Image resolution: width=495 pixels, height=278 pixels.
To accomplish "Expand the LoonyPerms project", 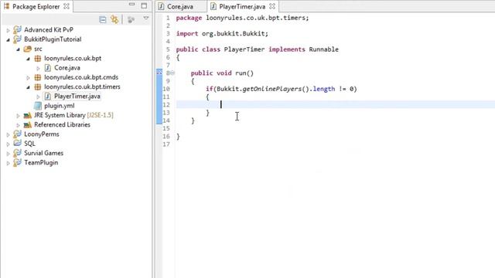I will tap(9, 134).
